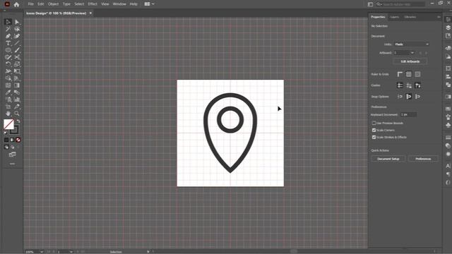Toggle Snap to Grid option
The image size is (452, 254).
(417, 97)
